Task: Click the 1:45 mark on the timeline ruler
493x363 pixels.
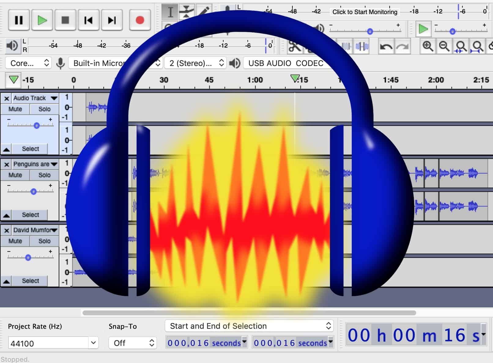Action: 391,80
